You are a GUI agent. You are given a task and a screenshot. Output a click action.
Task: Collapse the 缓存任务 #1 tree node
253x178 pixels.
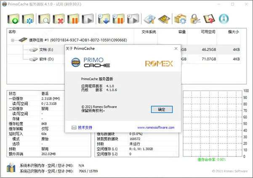[x=13, y=40]
